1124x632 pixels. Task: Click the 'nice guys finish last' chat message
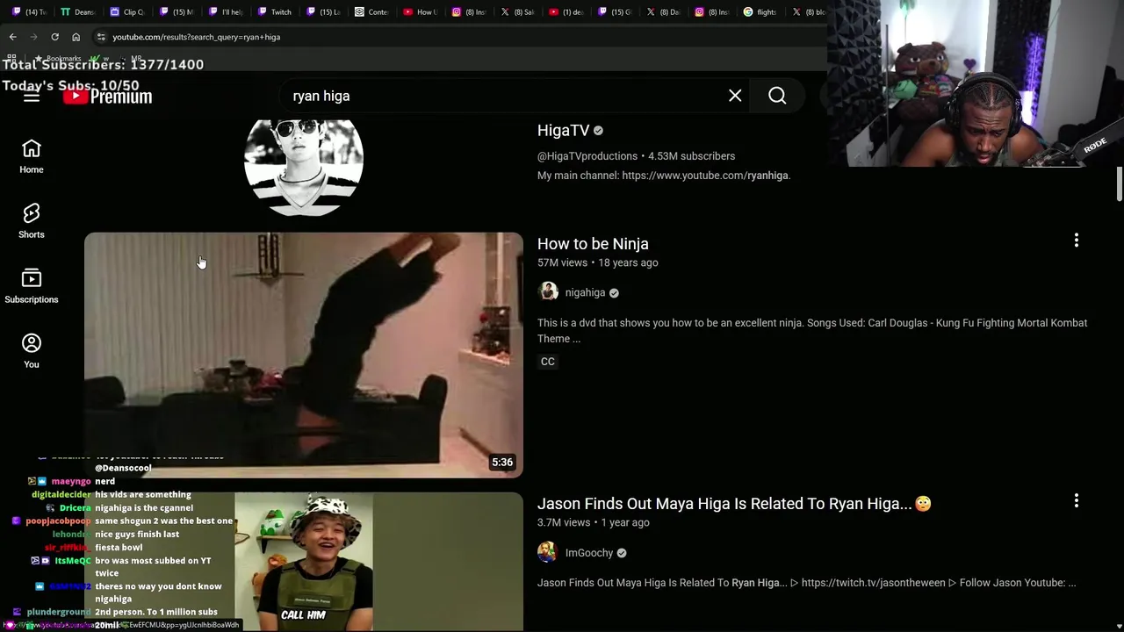(137, 534)
